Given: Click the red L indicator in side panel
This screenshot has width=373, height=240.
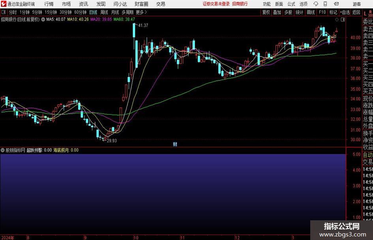Looking at the screenshot, I should click(x=365, y=14).
